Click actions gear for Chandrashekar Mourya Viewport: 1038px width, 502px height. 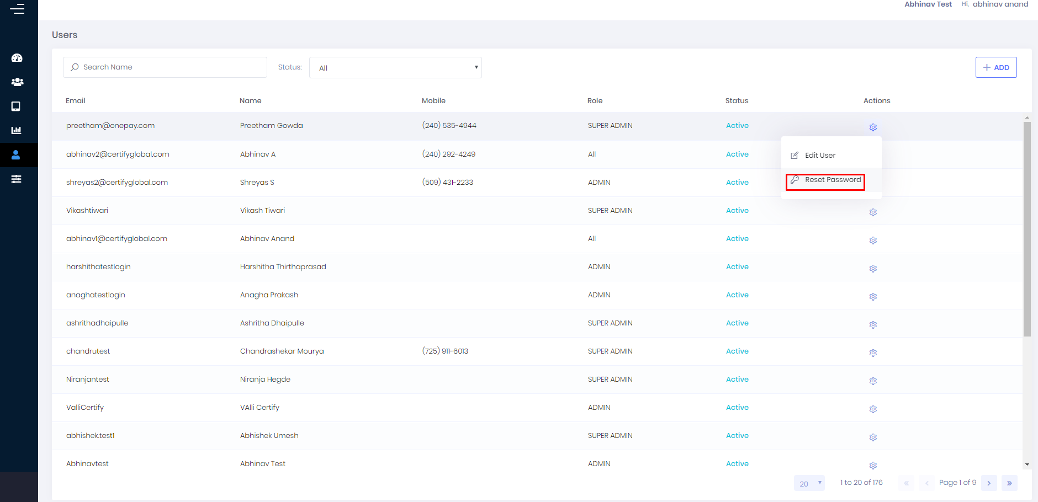click(873, 353)
